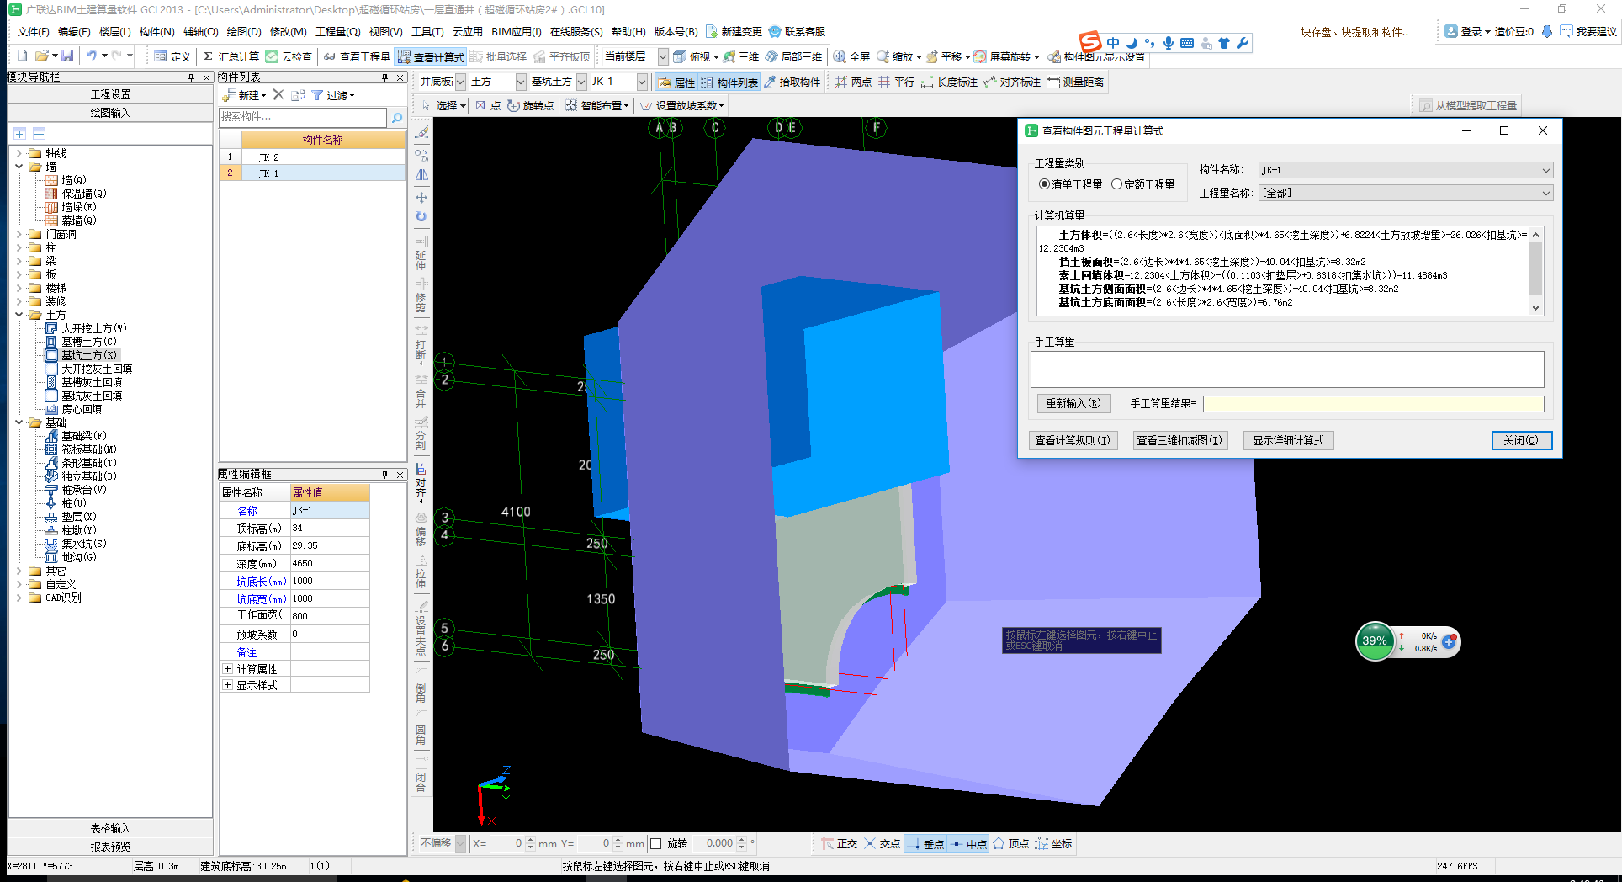Click the 两点 two-point axis tool
Screen dimensions: 1622x882
[x=853, y=82]
